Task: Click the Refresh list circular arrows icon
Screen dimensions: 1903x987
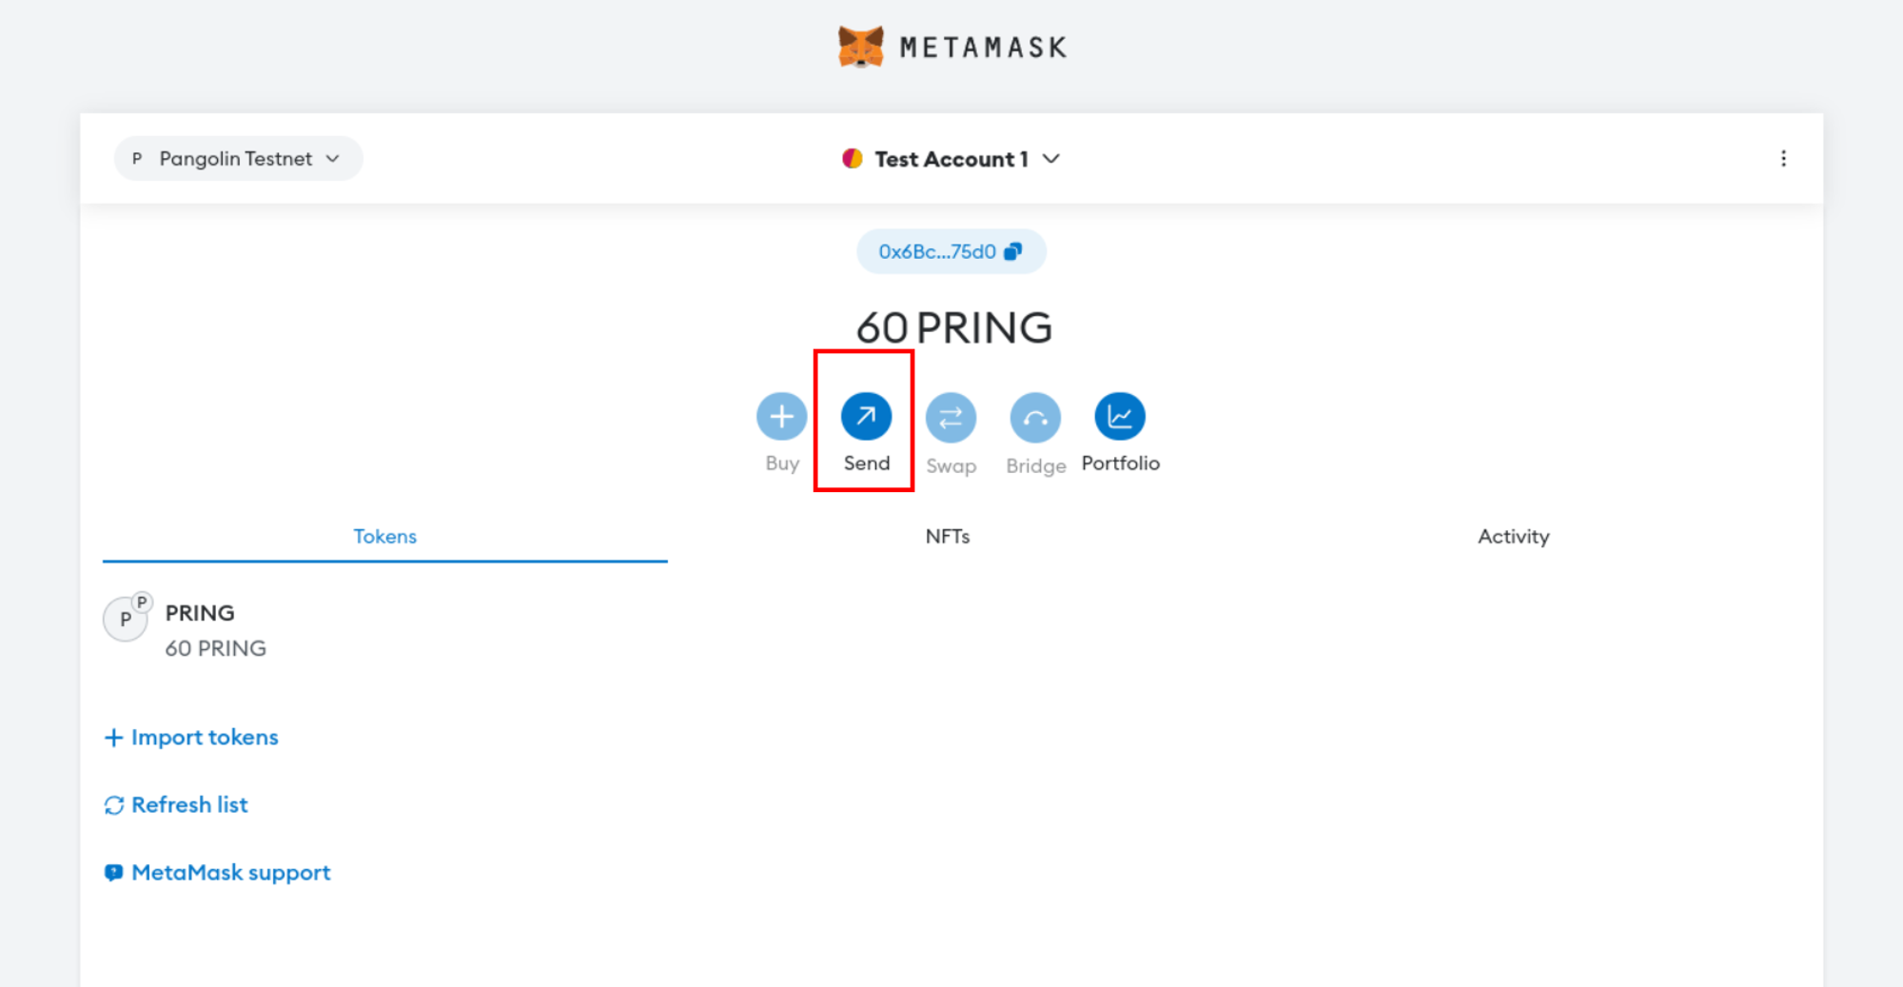Action: pos(114,805)
